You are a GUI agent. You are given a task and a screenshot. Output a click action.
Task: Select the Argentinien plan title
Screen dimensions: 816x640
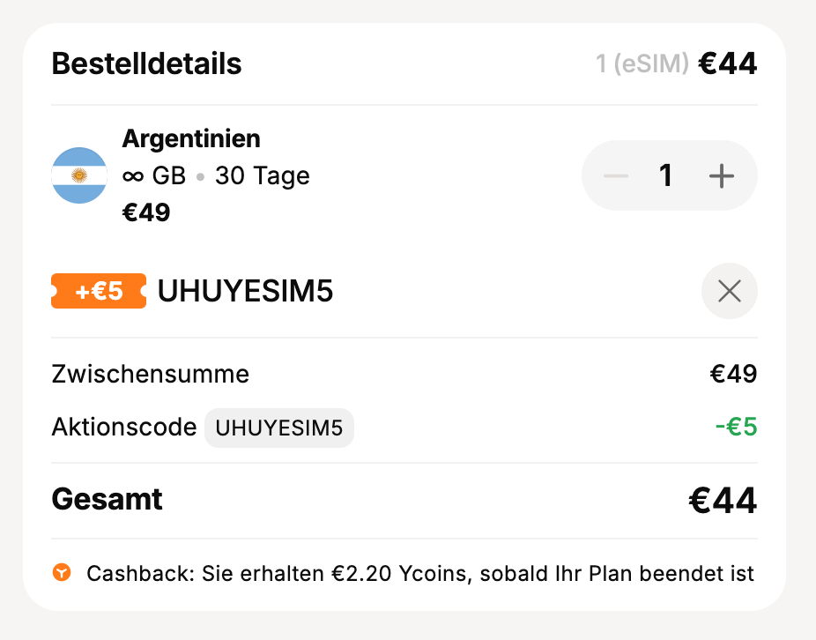coord(190,138)
